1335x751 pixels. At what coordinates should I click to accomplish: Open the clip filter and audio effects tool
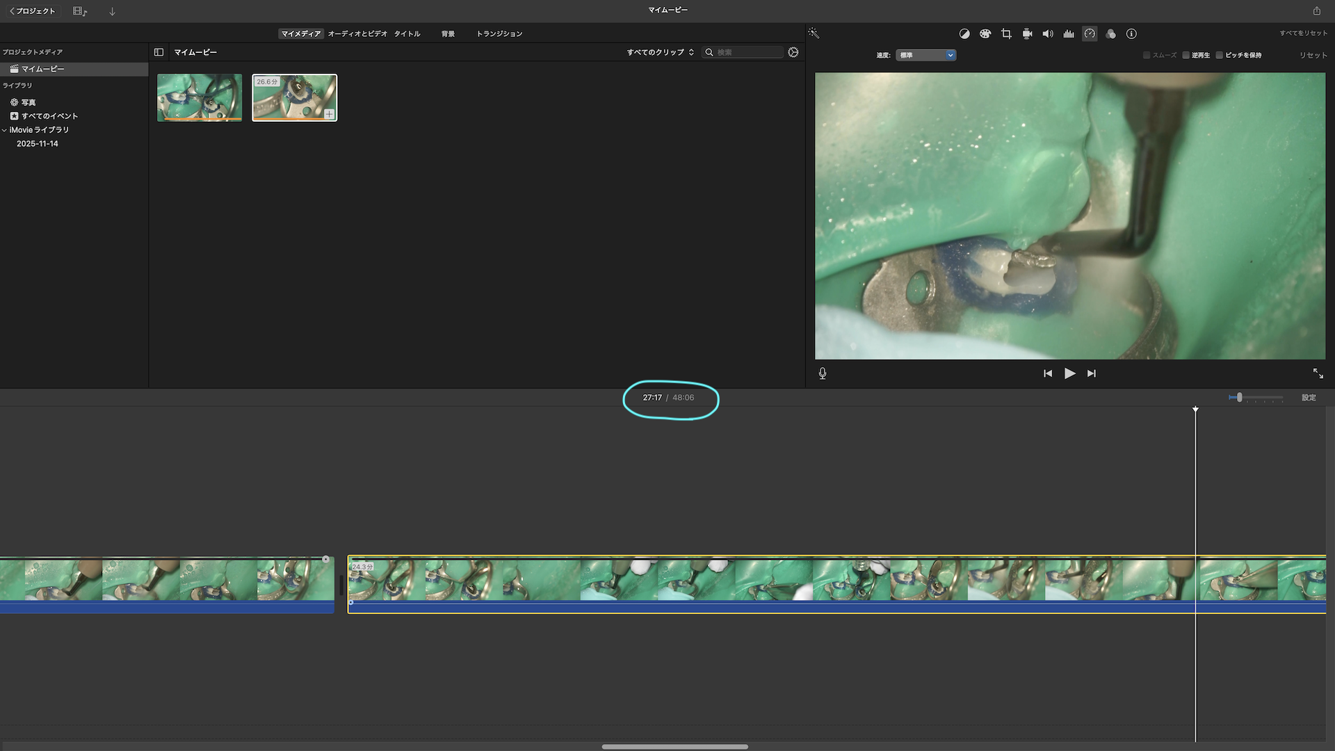(x=1110, y=33)
